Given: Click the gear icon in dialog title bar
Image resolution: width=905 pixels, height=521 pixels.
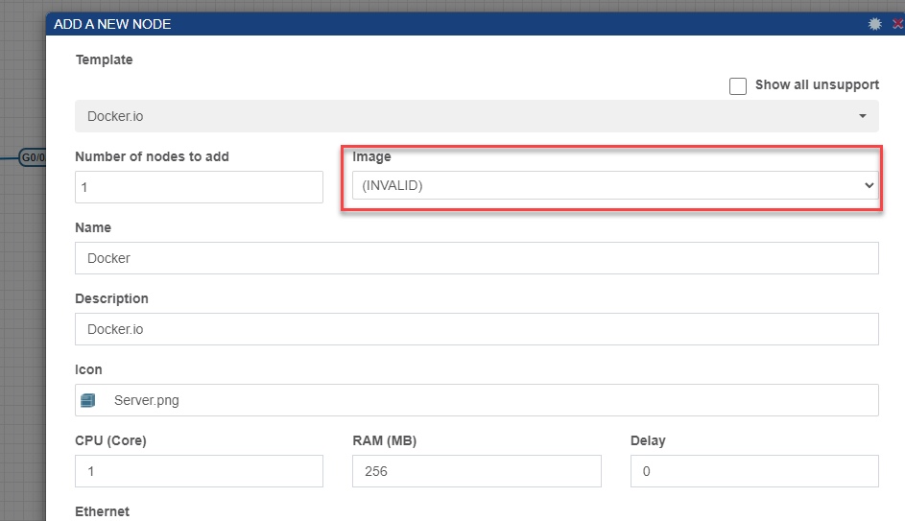Looking at the screenshot, I should point(875,24).
